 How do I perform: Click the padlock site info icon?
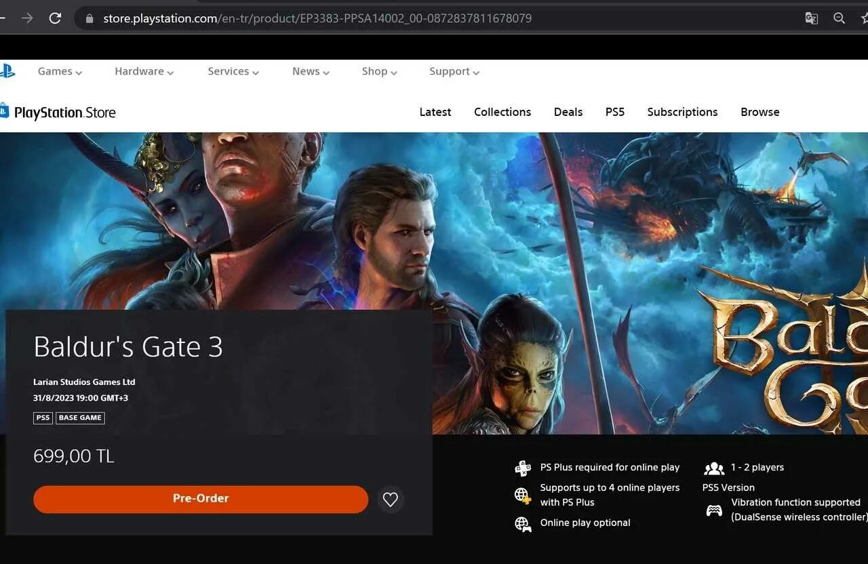point(89,18)
